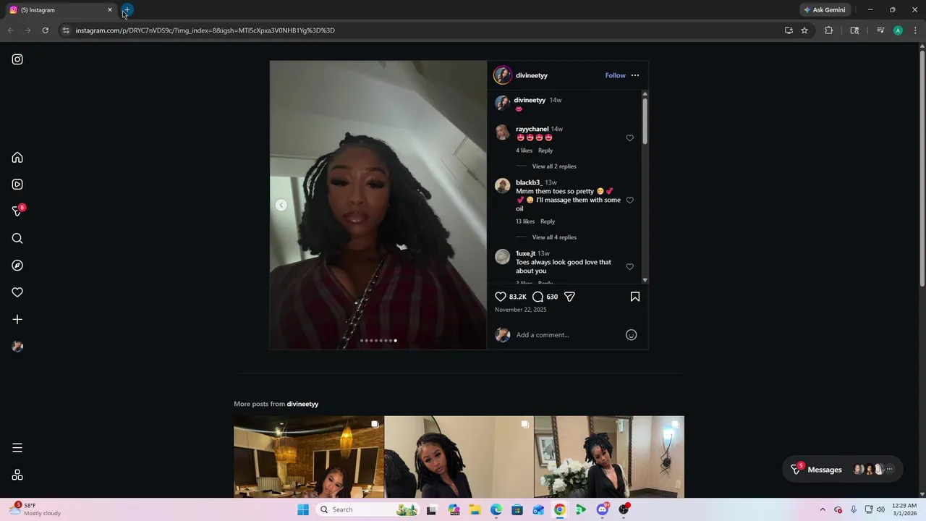Go back in browser history
The image size is (926, 521).
tap(10, 30)
